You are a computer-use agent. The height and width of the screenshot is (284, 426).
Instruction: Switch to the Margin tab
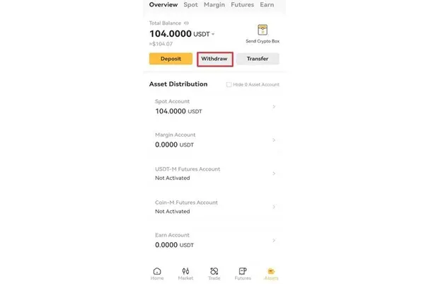pyautogui.click(x=214, y=5)
